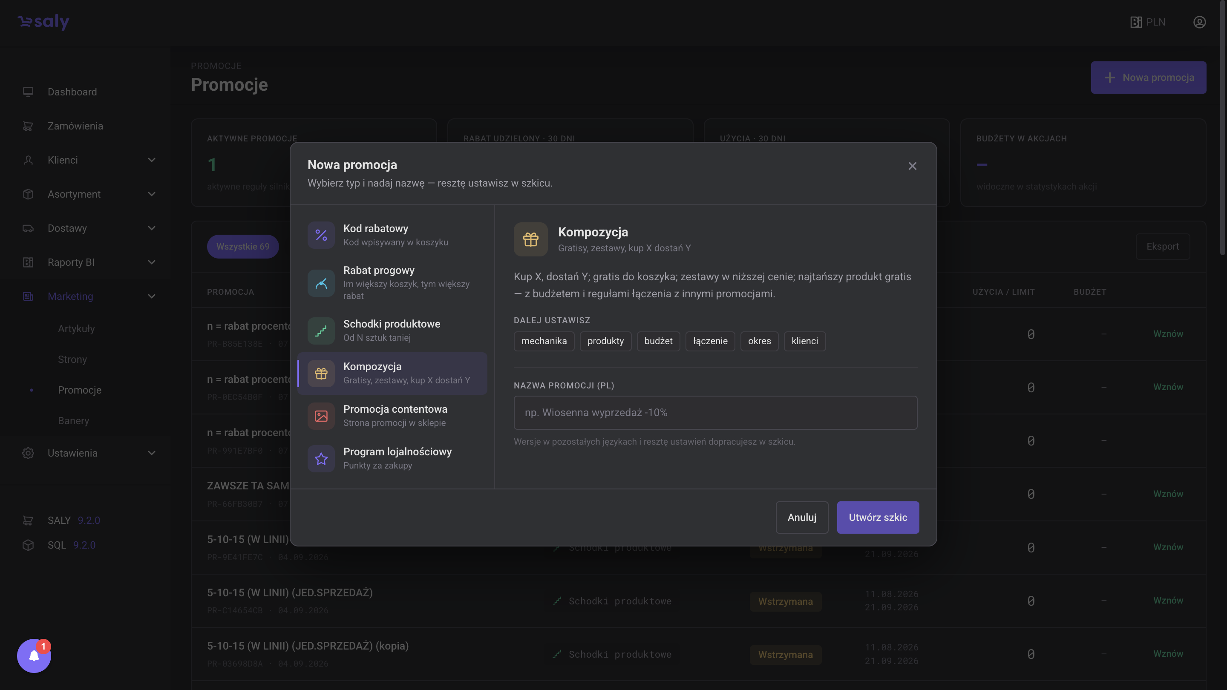Click the mechanika tag chip

click(544, 342)
